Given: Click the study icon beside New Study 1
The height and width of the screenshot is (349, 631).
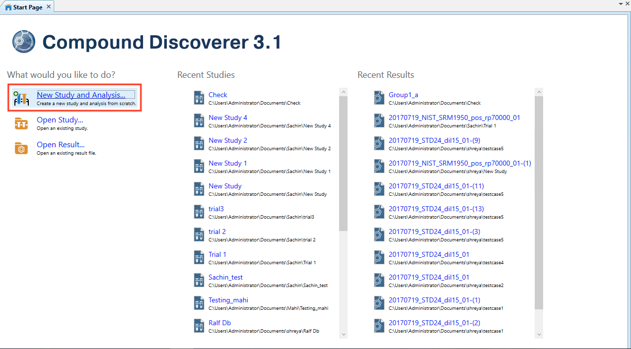Looking at the screenshot, I should (x=199, y=166).
